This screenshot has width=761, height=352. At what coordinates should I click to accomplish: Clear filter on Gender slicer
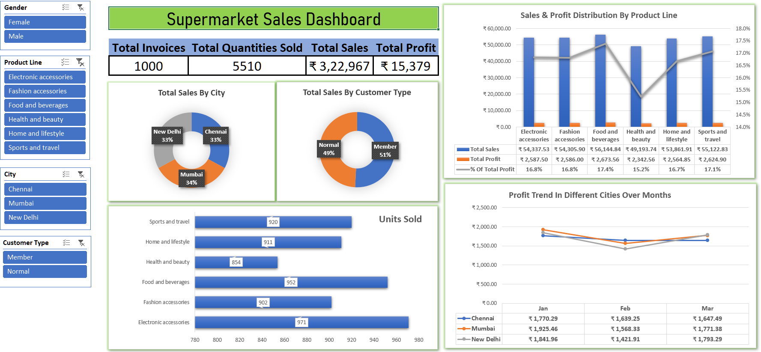81,7
